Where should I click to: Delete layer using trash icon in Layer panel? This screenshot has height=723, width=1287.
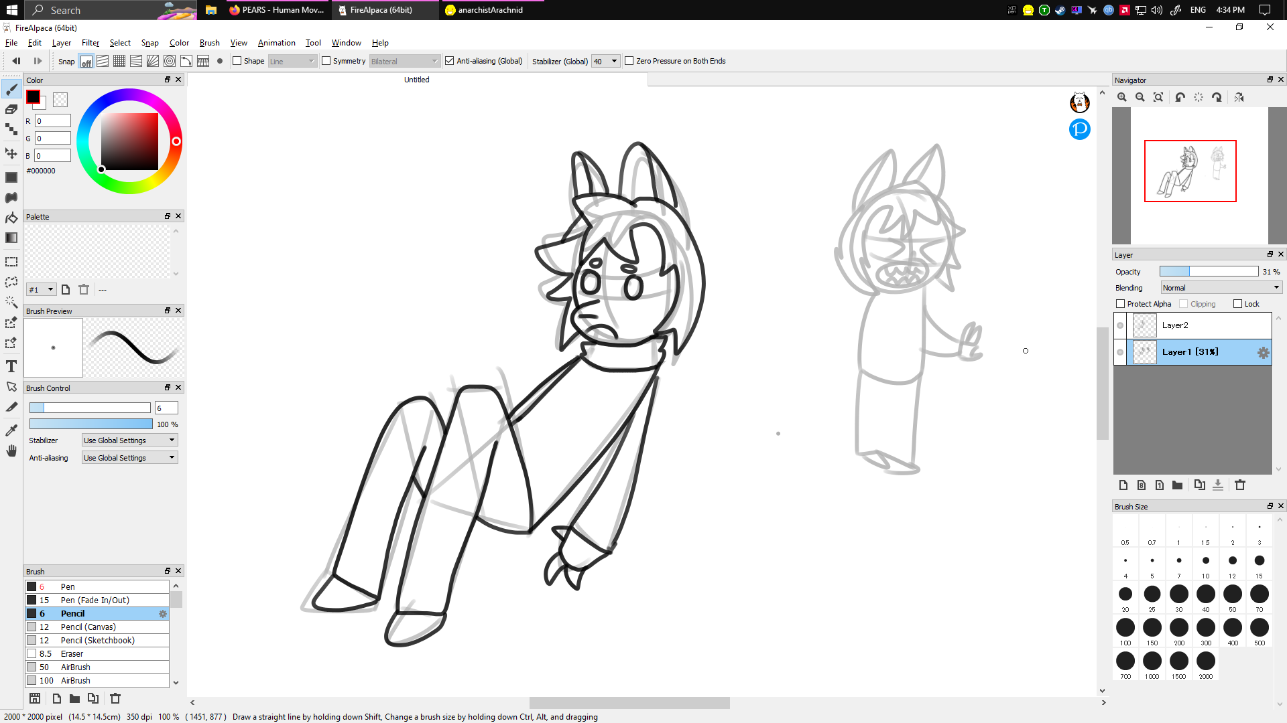[1240, 485]
